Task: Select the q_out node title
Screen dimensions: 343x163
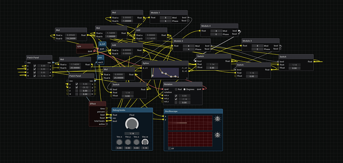Action: click(x=102, y=44)
